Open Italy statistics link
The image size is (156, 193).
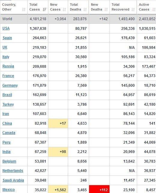pyautogui.click(x=6, y=57)
